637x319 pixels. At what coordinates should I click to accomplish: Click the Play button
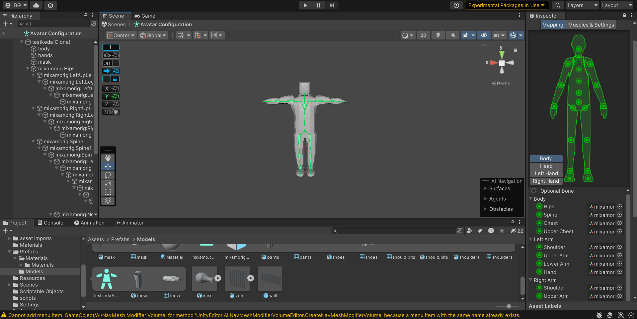click(x=305, y=5)
